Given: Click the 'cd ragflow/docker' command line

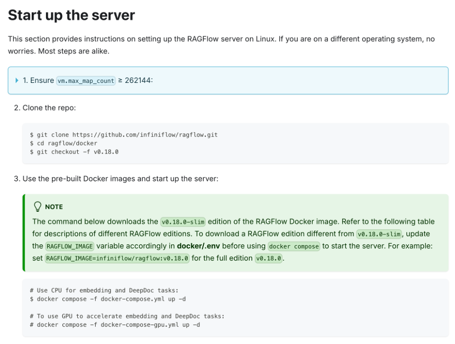Looking at the screenshot, I should coord(64,143).
